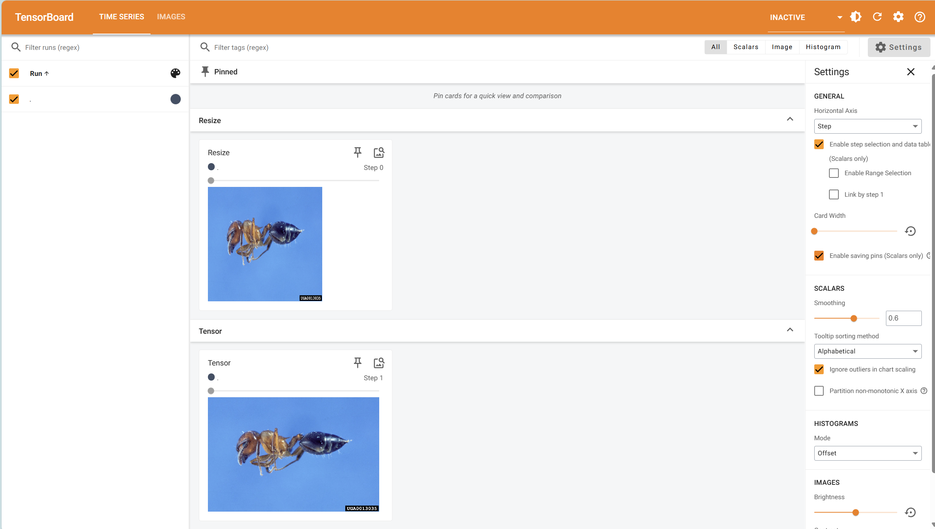935x529 pixels.
Task: Switch to the TIME SERIES tab
Action: (x=121, y=17)
